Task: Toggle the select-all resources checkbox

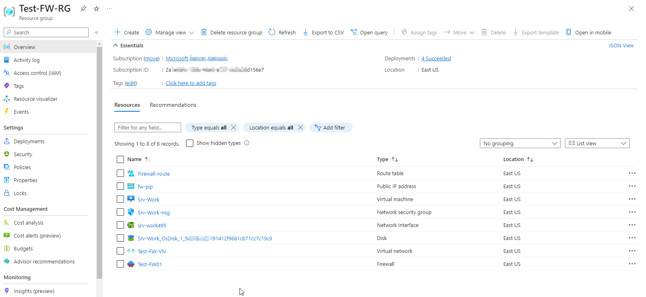Action: [x=120, y=159]
